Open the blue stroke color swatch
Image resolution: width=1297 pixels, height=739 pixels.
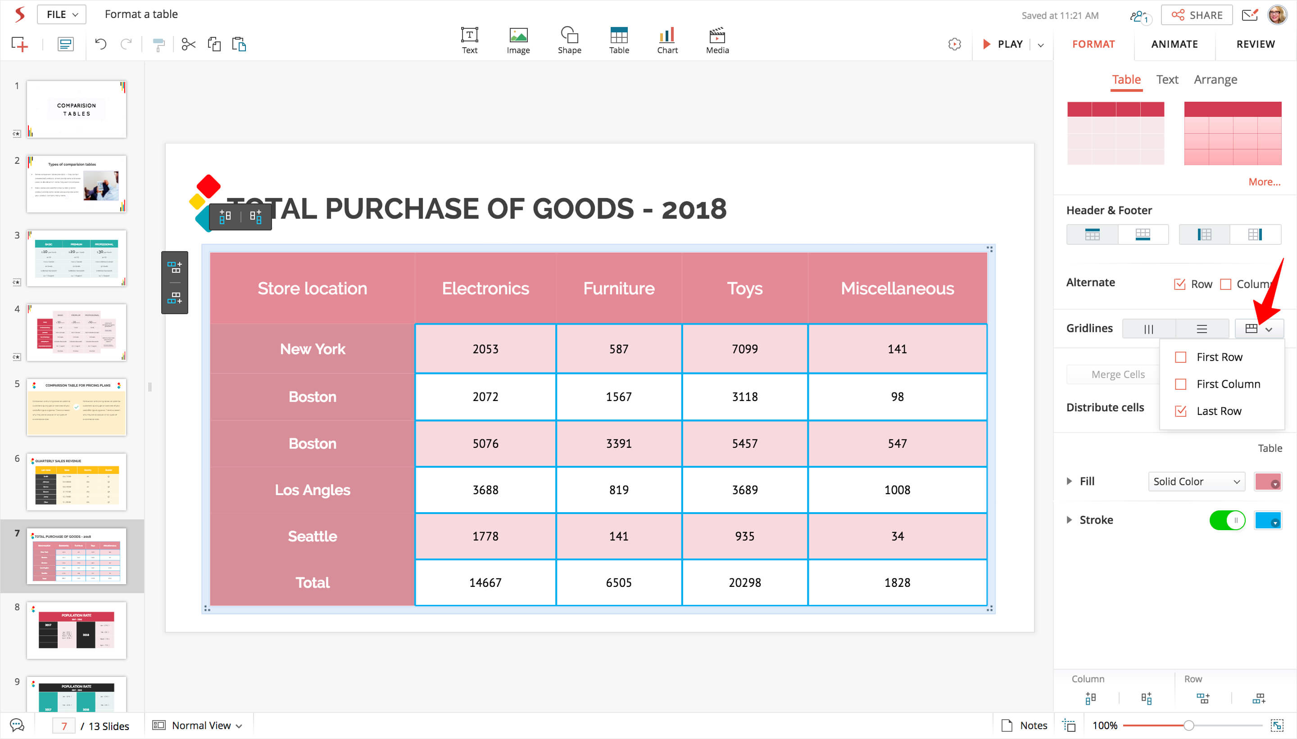[x=1268, y=520]
